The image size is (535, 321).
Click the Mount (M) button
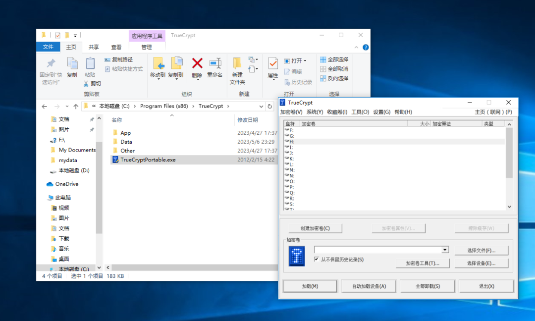(310, 286)
